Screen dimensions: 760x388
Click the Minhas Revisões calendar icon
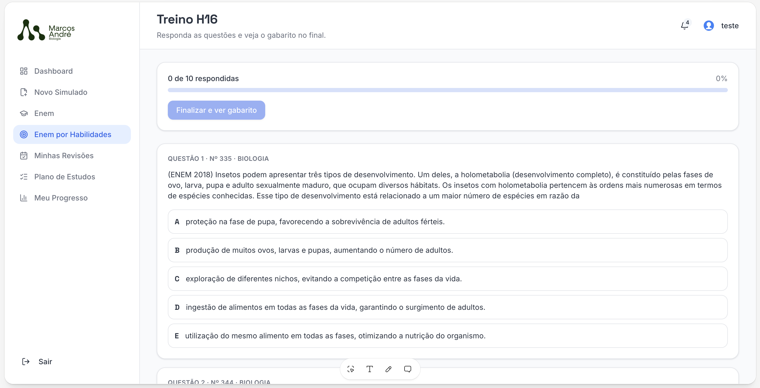click(23, 156)
